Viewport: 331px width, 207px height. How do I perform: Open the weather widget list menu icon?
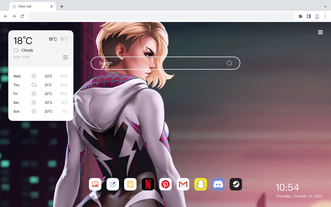click(65, 57)
